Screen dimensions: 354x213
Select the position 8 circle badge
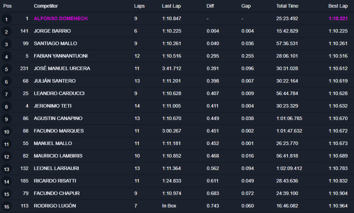(6, 107)
